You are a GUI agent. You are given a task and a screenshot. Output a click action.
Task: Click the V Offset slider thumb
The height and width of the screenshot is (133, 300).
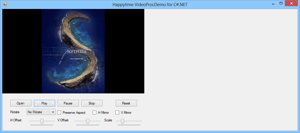(88, 121)
